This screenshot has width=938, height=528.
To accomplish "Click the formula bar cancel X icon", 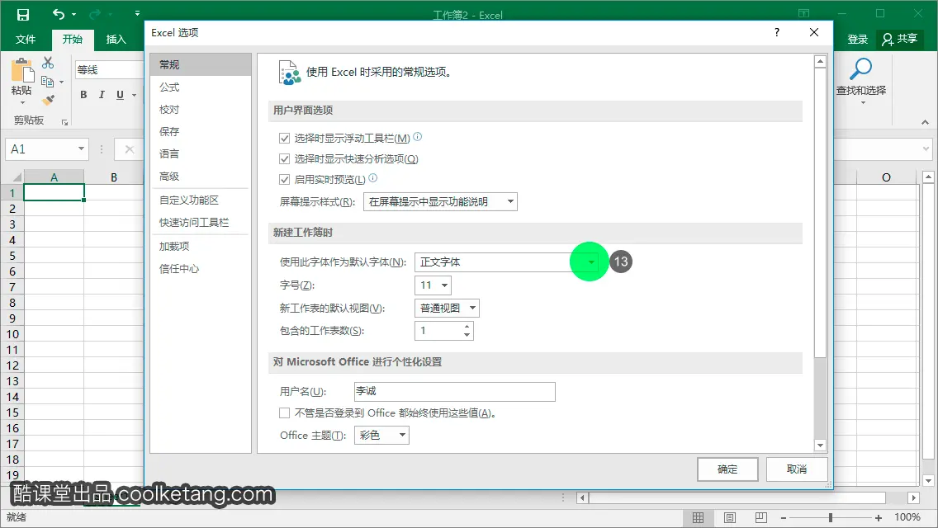I will coord(129,149).
